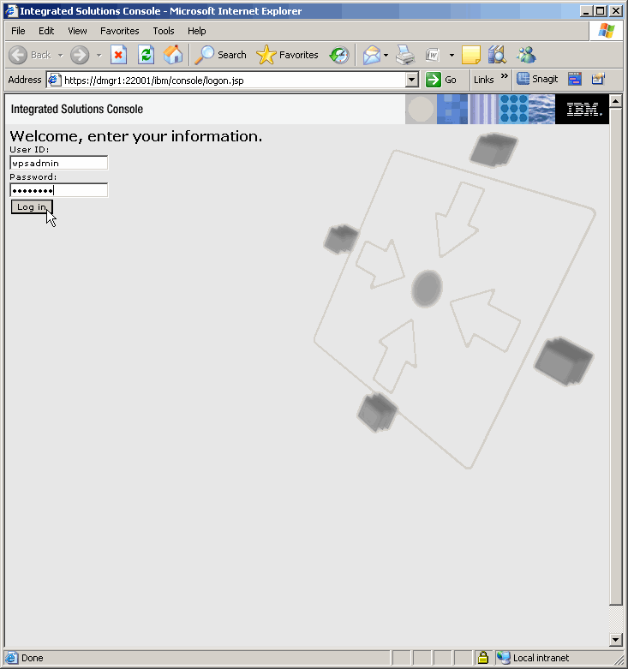Expand the address bar dropdown

tap(412, 80)
